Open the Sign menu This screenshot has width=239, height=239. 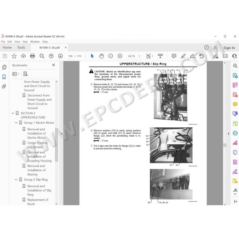[25, 42]
